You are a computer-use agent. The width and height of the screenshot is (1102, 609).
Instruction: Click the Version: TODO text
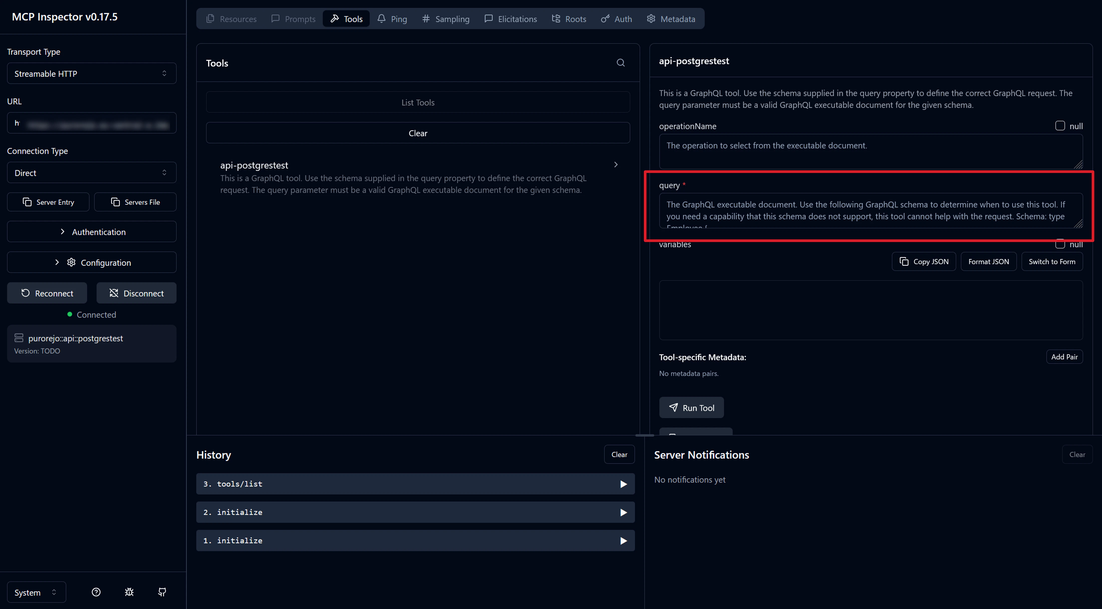point(37,351)
